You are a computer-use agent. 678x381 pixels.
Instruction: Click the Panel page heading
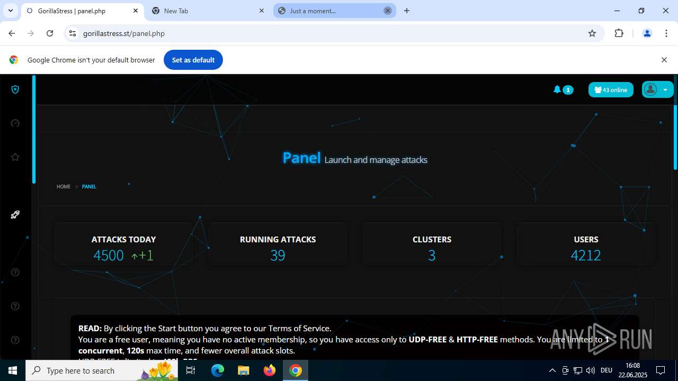301,158
